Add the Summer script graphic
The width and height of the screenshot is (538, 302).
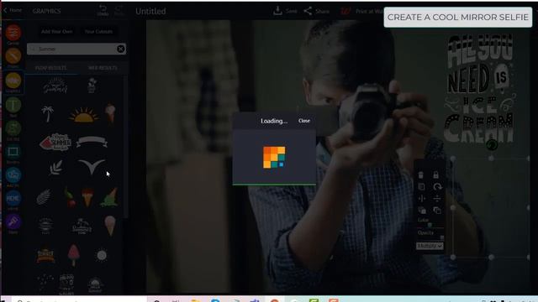click(x=55, y=86)
